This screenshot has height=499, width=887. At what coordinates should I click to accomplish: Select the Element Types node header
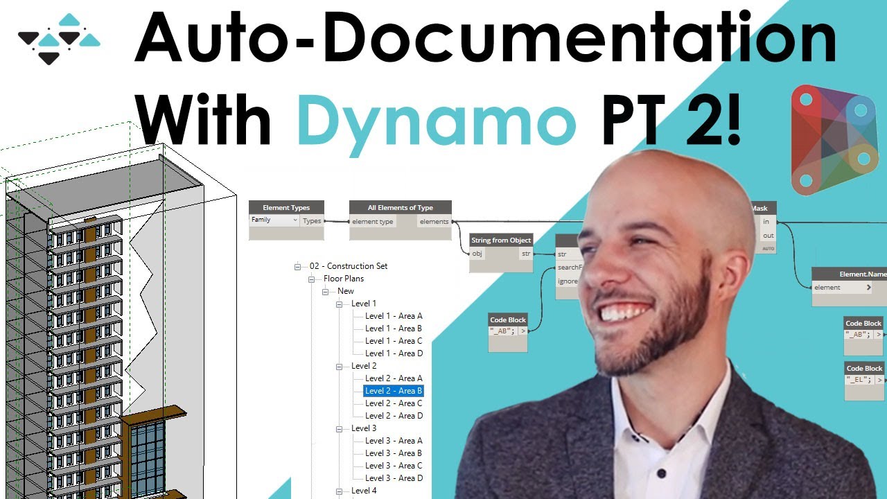click(x=286, y=207)
